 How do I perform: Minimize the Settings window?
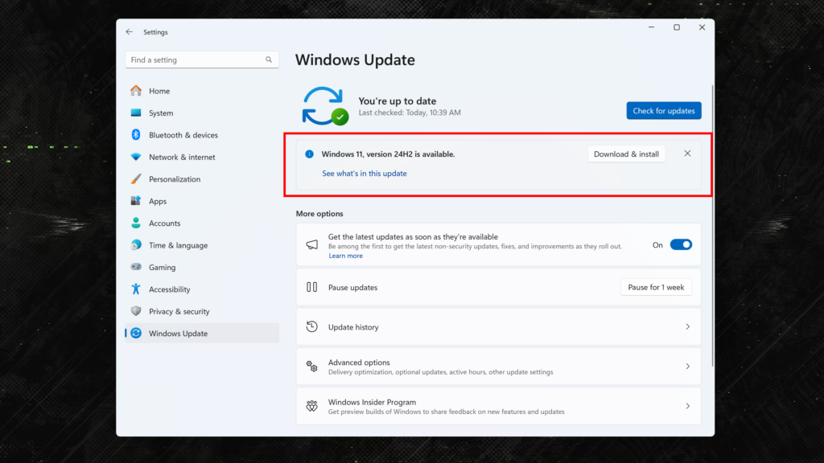(x=651, y=27)
